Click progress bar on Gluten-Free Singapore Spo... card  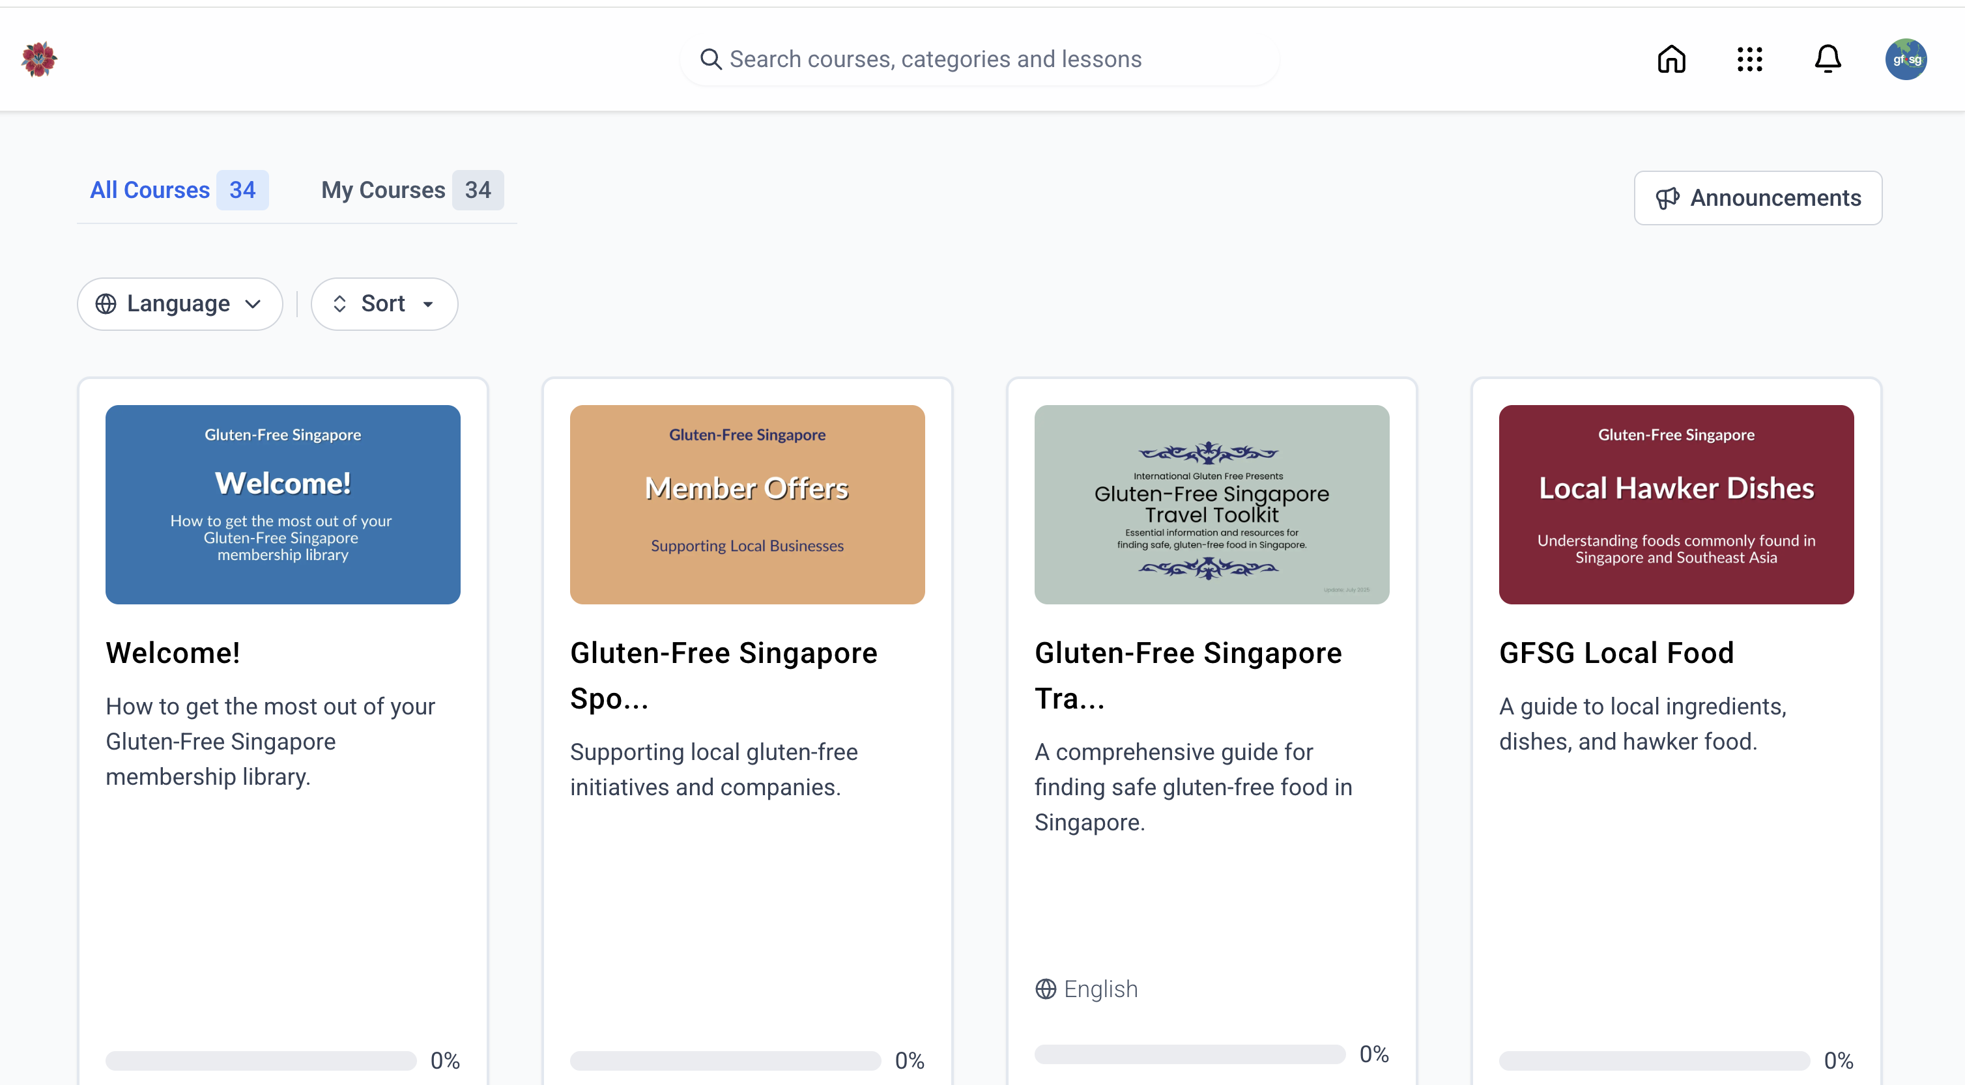pyautogui.click(x=725, y=1061)
